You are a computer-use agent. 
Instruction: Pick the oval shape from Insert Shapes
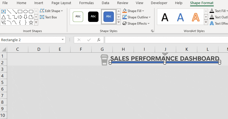(25, 12)
